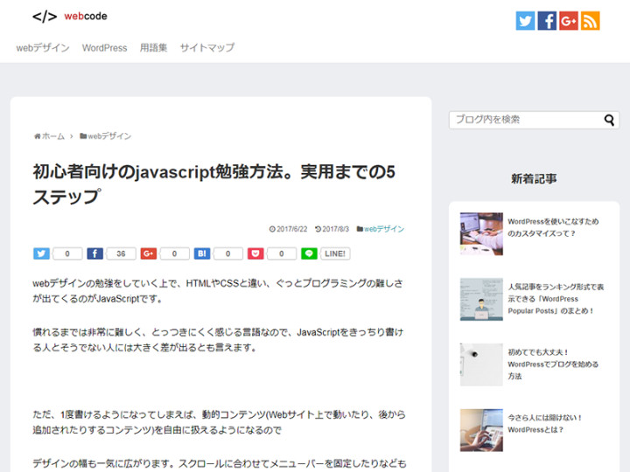The height and width of the screenshot is (472, 630).
Task: Open thumbnail for 今さら人には聞けない article
Action: (x=481, y=430)
